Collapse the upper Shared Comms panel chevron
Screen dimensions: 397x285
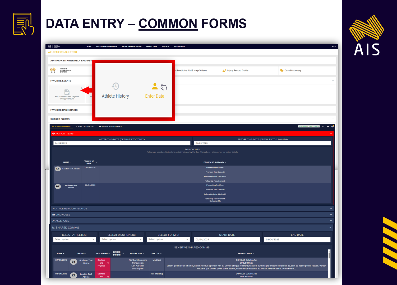tap(333, 119)
